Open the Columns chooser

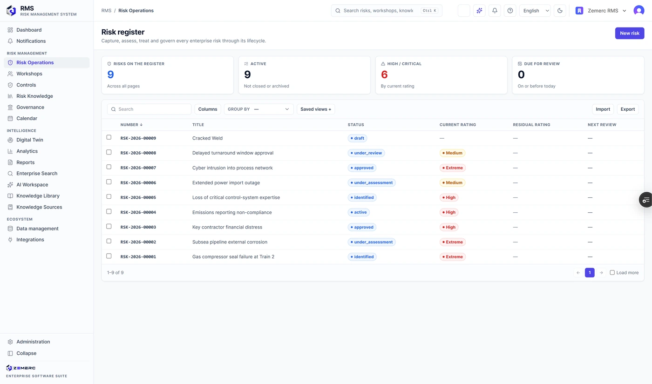pos(208,109)
